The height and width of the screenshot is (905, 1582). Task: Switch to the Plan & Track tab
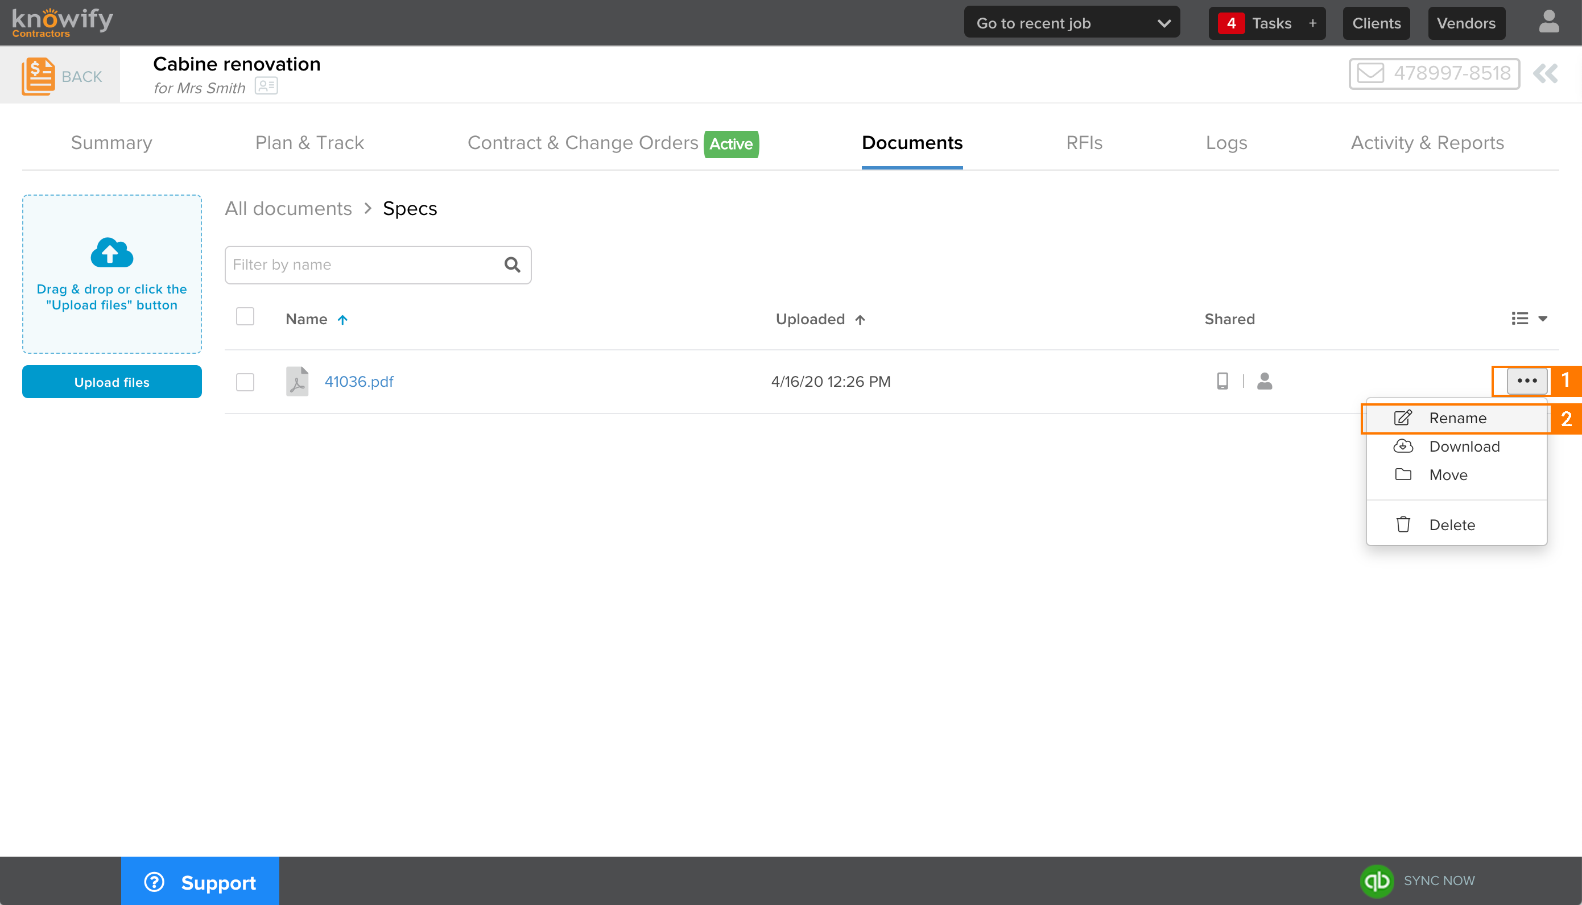coord(309,142)
